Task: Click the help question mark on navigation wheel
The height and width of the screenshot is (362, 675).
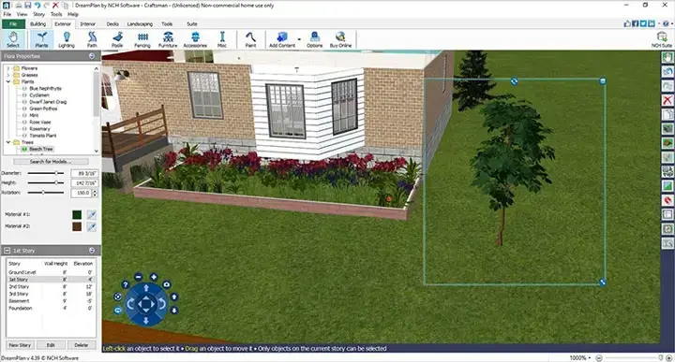Action: click(126, 284)
